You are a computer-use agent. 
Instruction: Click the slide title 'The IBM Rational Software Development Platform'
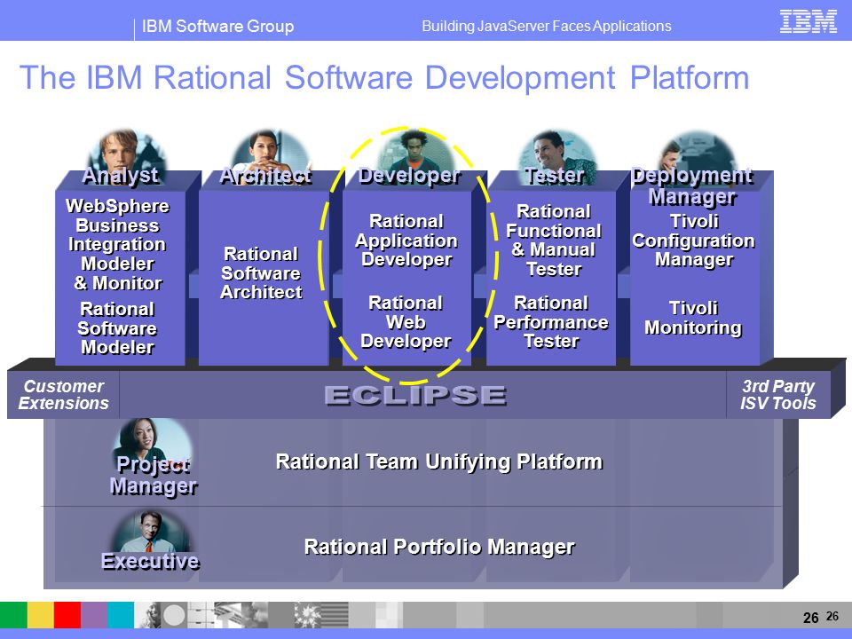[384, 78]
